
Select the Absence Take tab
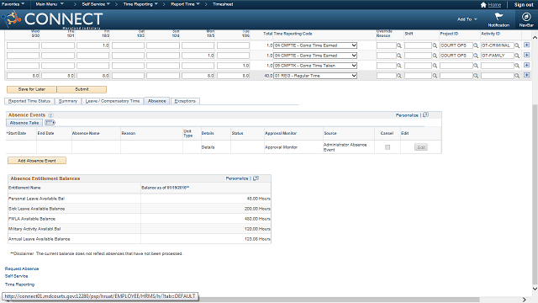24,123
